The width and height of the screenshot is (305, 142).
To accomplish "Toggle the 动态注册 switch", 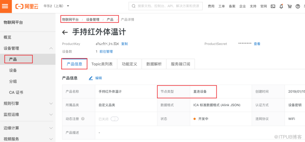I will click(x=114, y=119).
